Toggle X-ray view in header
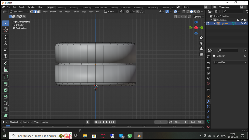 [x=183, y=12]
